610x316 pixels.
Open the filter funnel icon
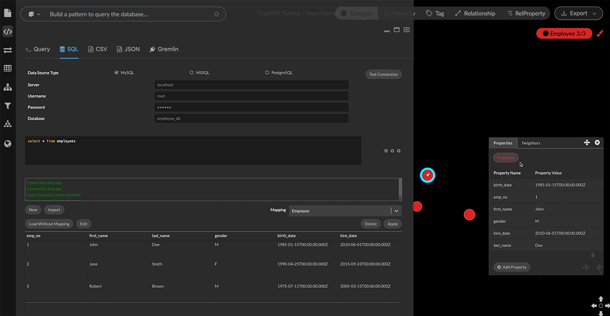[x=8, y=106]
